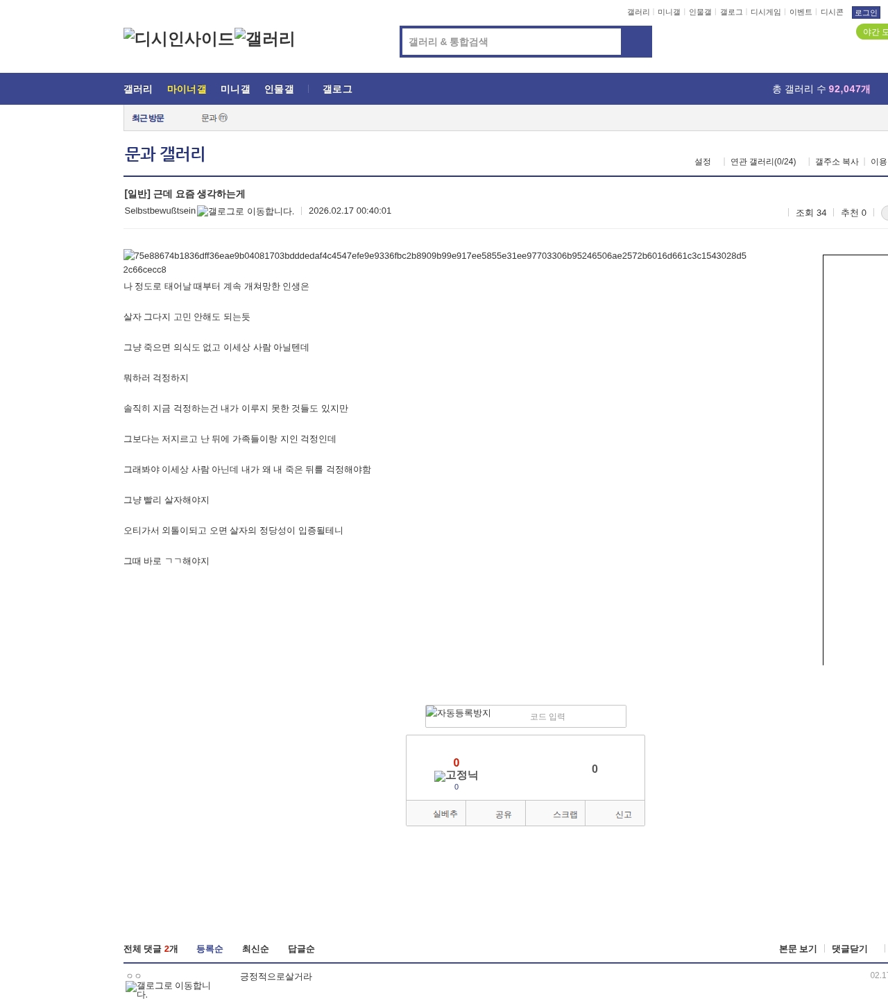Toggle the green 야간 모드 switch
Image resolution: width=888 pixels, height=999 pixels.
coord(872,32)
